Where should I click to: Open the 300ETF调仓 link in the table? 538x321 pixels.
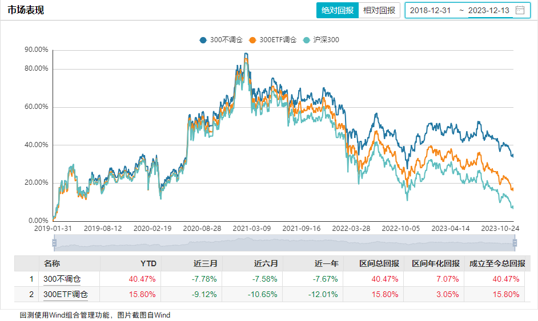pyautogui.click(x=66, y=295)
